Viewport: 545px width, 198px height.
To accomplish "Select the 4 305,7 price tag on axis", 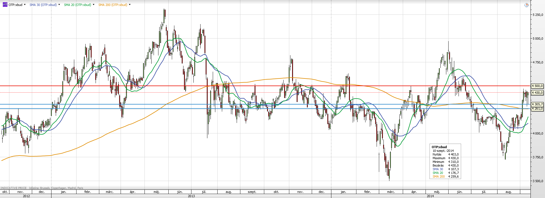I will coord(537,104).
